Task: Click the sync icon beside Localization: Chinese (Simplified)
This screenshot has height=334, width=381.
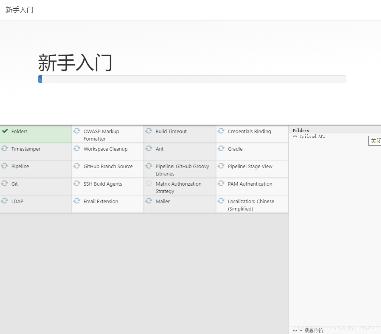Action: (221, 201)
